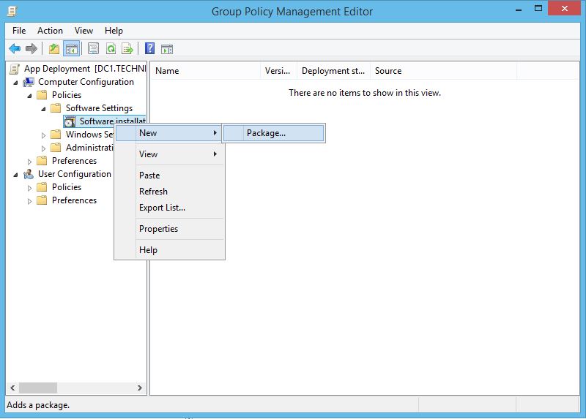Click the blue Help question mark icon
586x419 pixels.
(149, 49)
